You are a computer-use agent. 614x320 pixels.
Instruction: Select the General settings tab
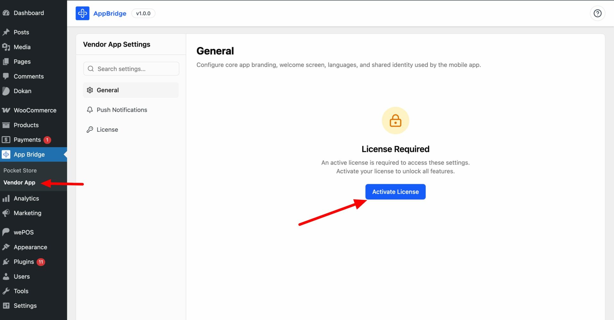131,90
